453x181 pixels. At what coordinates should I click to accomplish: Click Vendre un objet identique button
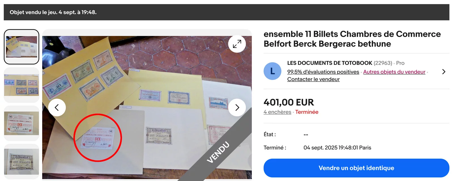pyautogui.click(x=356, y=168)
